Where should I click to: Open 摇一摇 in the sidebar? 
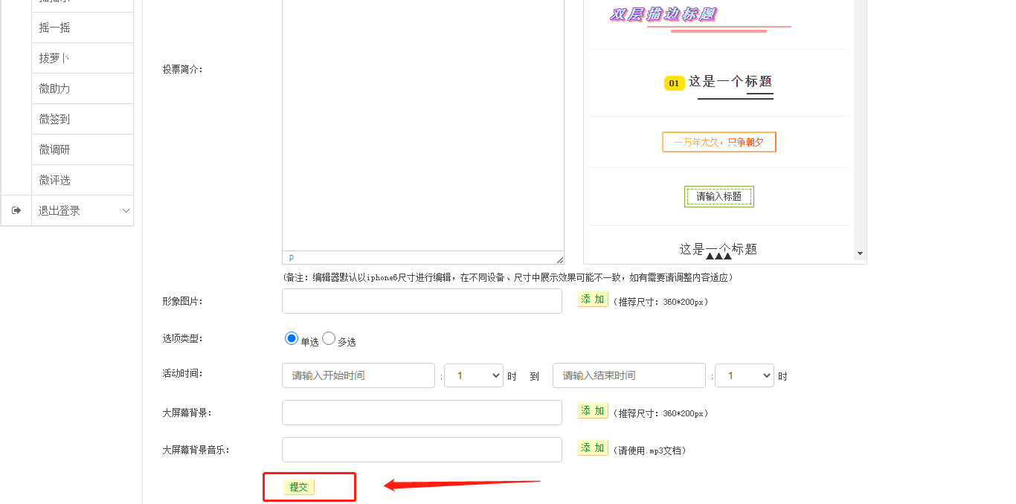click(x=54, y=28)
